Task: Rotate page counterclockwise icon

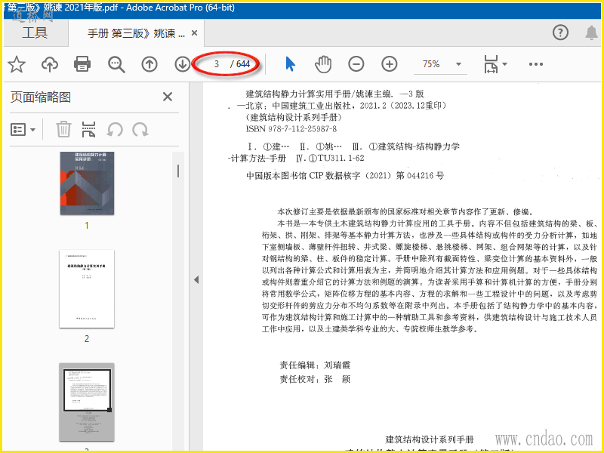Action: click(115, 129)
